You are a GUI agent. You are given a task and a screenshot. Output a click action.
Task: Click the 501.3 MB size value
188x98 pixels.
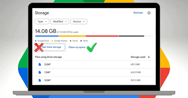tap(135, 80)
